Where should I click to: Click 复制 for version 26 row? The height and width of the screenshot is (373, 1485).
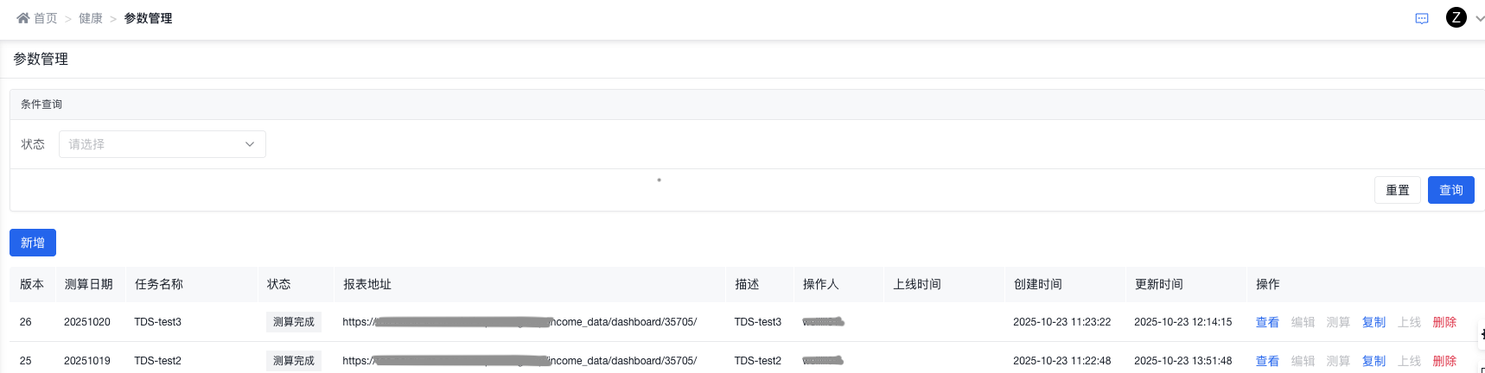tap(1373, 322)
